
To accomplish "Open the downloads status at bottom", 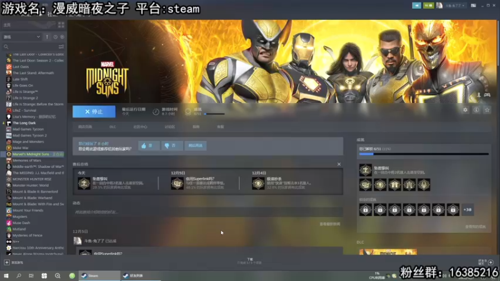I will pos(249,261).
